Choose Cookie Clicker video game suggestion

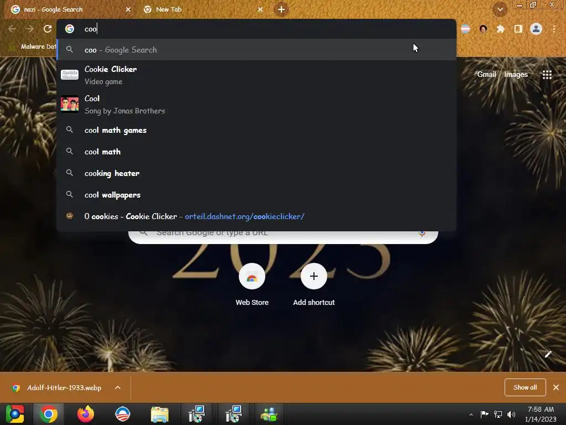click(x=256, y=75)
